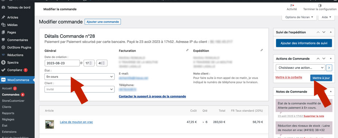The image size is (338, 138).
Task: Click the Complianz checkmark icon
Action: (3, 70)
